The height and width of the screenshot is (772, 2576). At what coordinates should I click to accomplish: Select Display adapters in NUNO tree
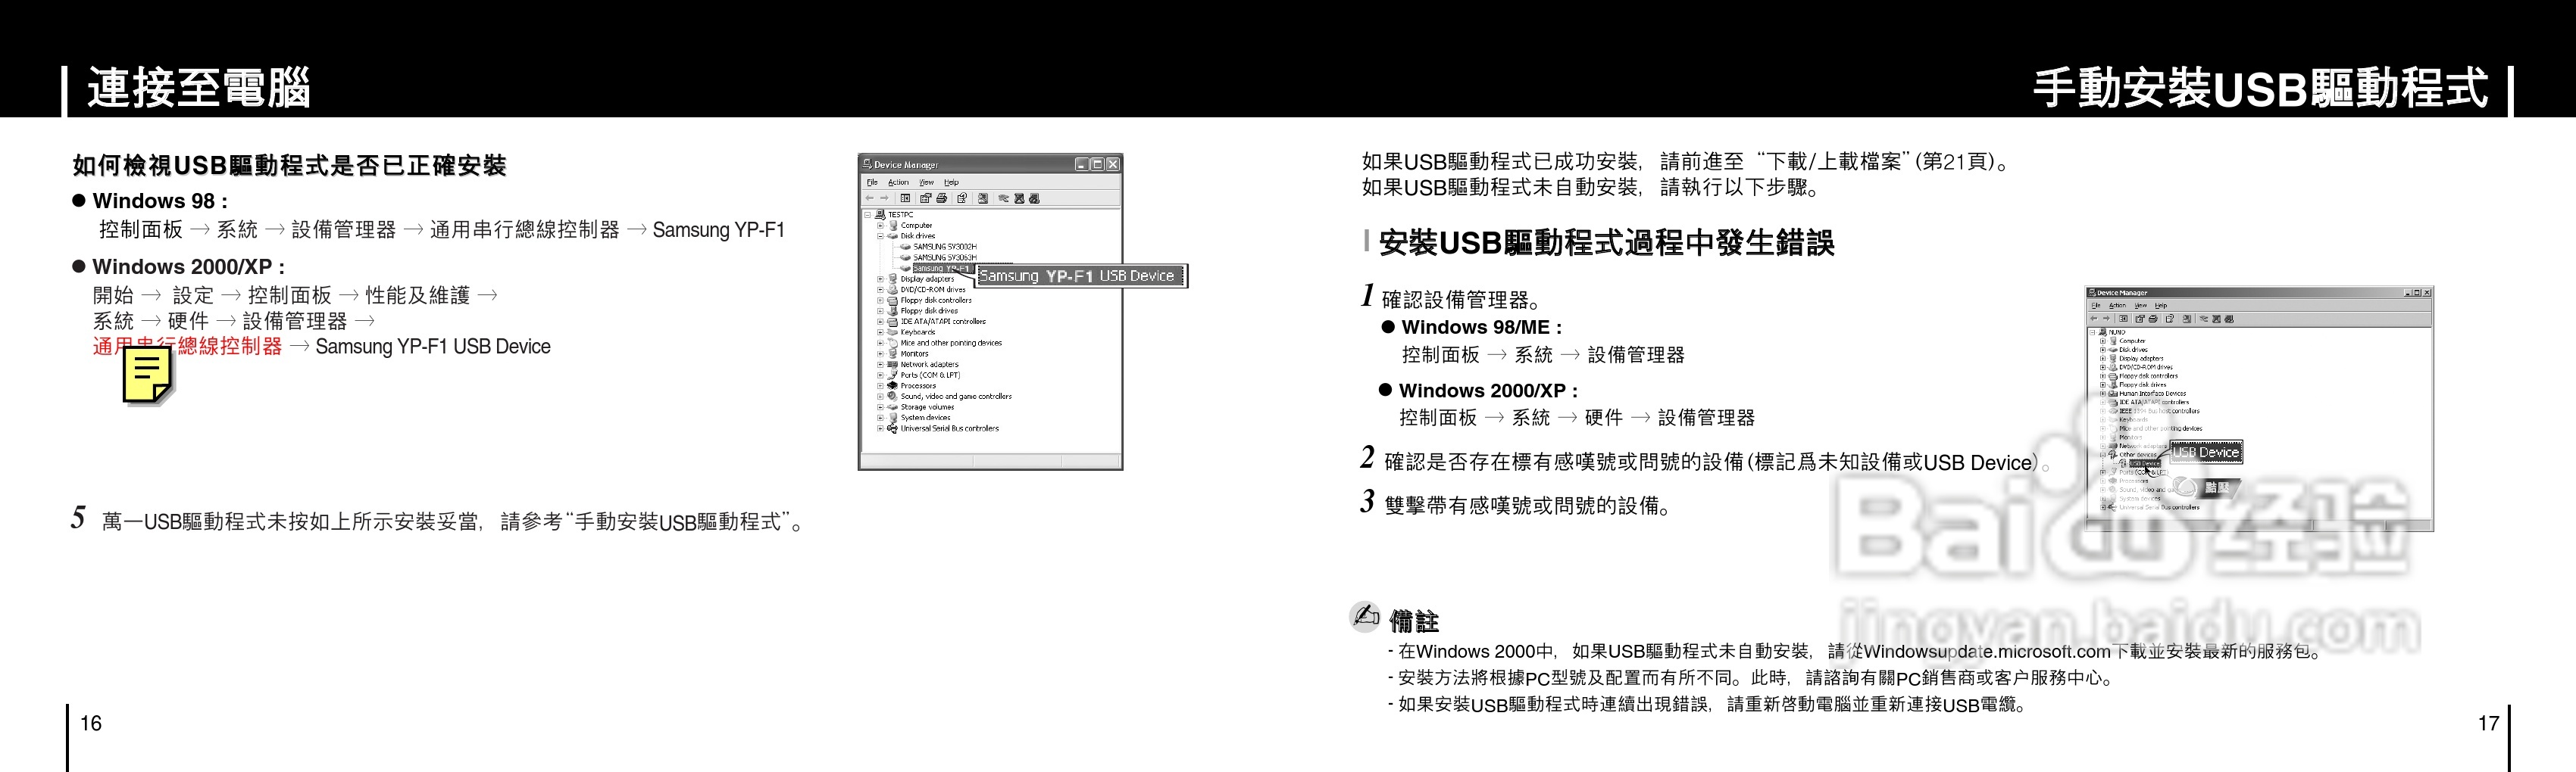[2142, 359]
